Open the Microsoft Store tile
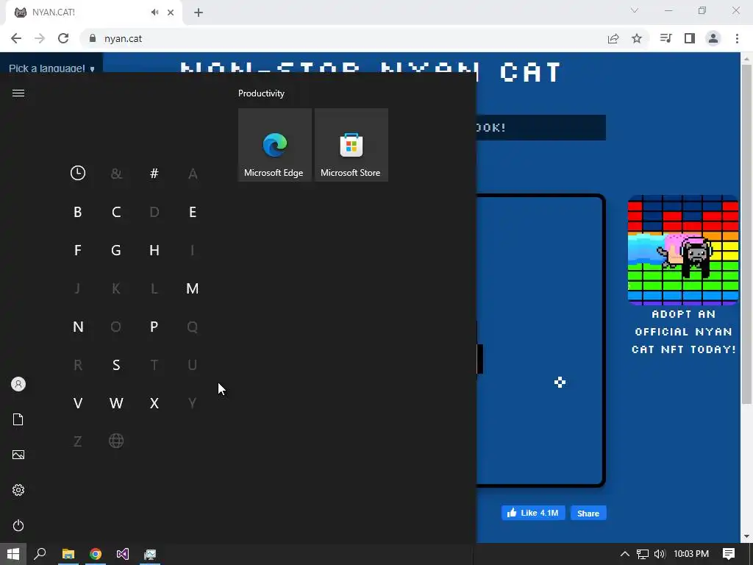 pyautogui.click(x=351, y=145)
